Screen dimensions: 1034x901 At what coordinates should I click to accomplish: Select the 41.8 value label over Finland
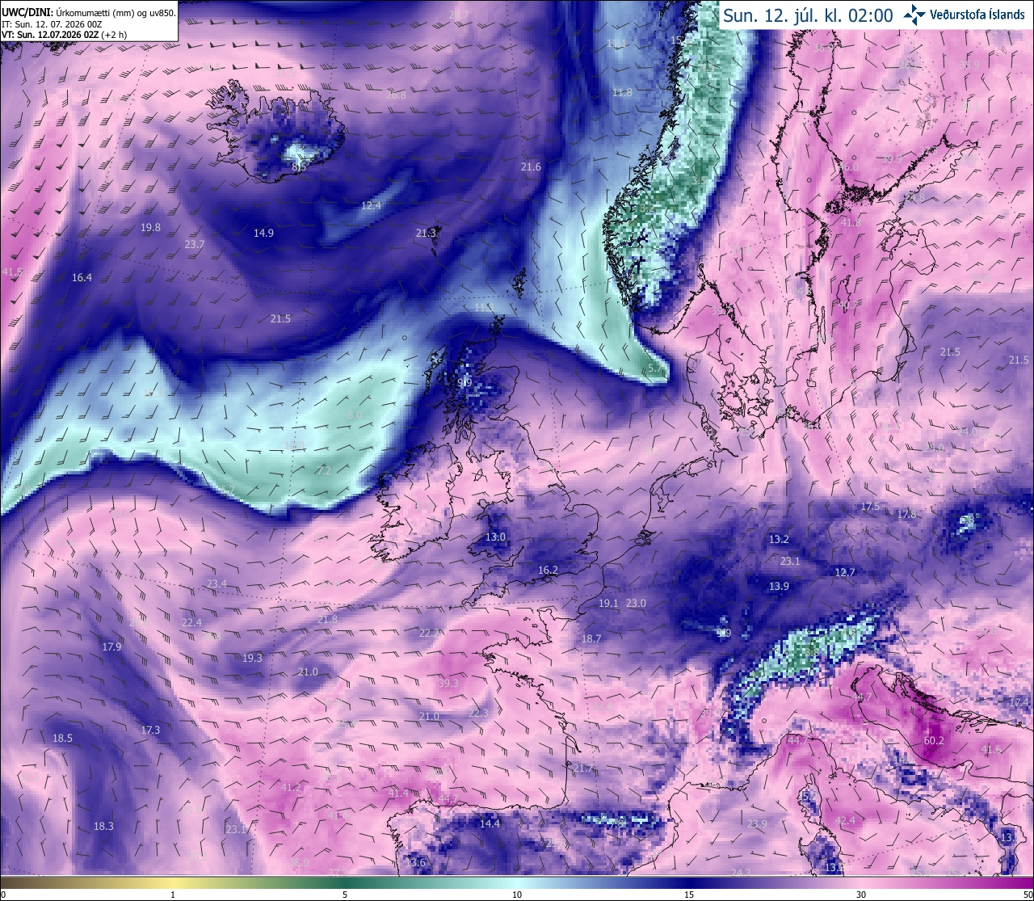pos(851,222)
